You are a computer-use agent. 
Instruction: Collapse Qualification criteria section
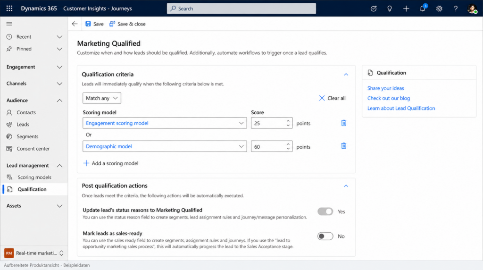pos(346,74)
